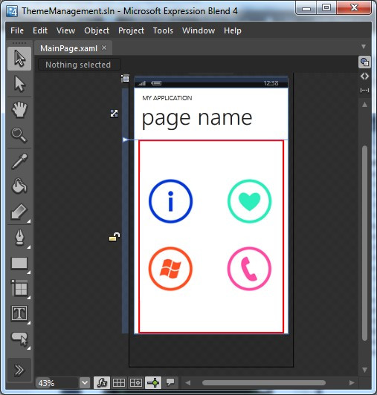This screenshot has width=377, height=395.
Task: Switch to XAML code view
Action: pos(364,76)
